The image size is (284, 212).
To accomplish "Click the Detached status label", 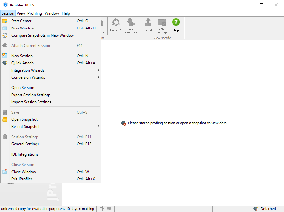I will click(268, 209).
